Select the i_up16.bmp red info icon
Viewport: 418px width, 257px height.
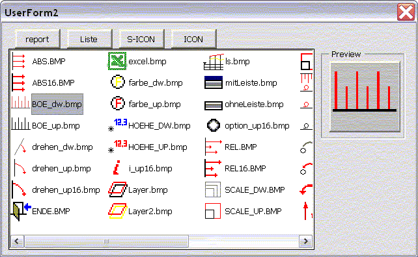click(x=117, y=167)
